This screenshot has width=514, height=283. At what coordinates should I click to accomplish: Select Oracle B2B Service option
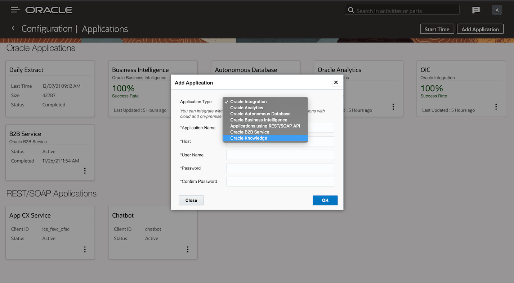click(250, 132)
